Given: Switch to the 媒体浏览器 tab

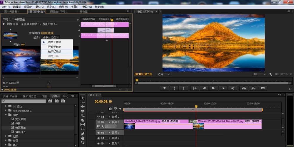Looking at the screenshot, I should click(x=29, y=96).
